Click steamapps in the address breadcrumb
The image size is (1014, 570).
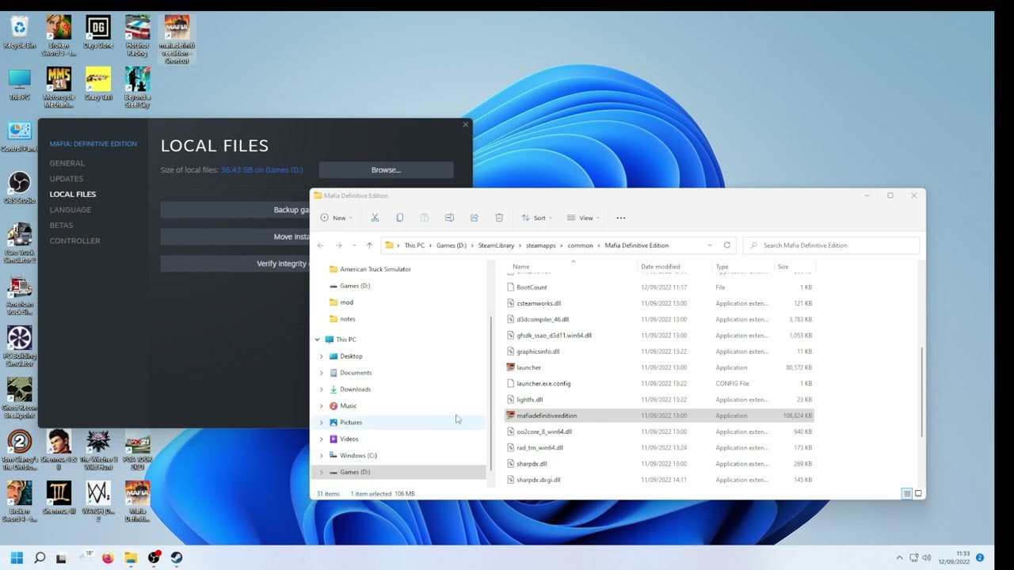click(541, 245)
